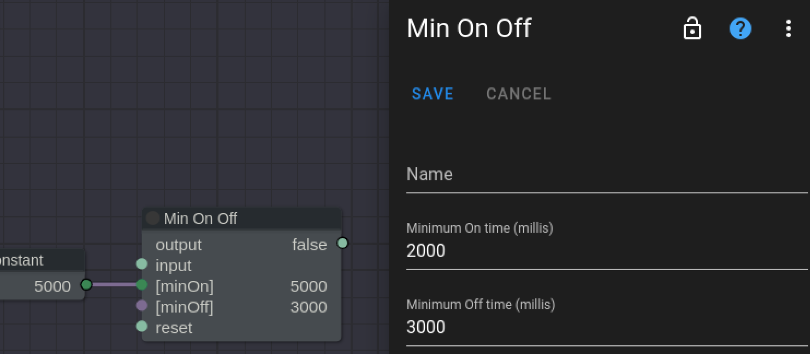Click the SAVE button
810x354 pixels.
(x=433, y=94)
